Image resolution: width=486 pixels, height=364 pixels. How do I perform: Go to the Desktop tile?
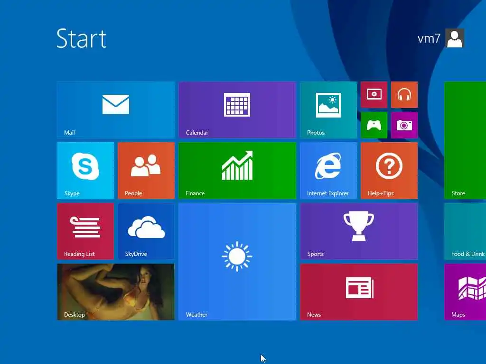(x=116, y=292)
